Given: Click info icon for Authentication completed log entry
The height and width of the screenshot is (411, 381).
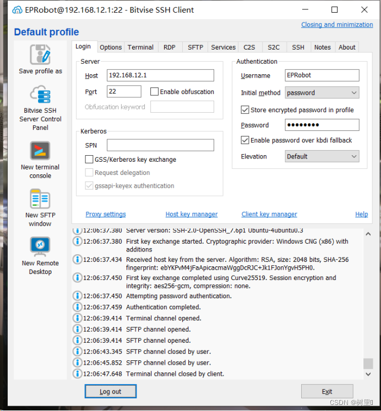Looking at the screenshot, I should [77, 307].
